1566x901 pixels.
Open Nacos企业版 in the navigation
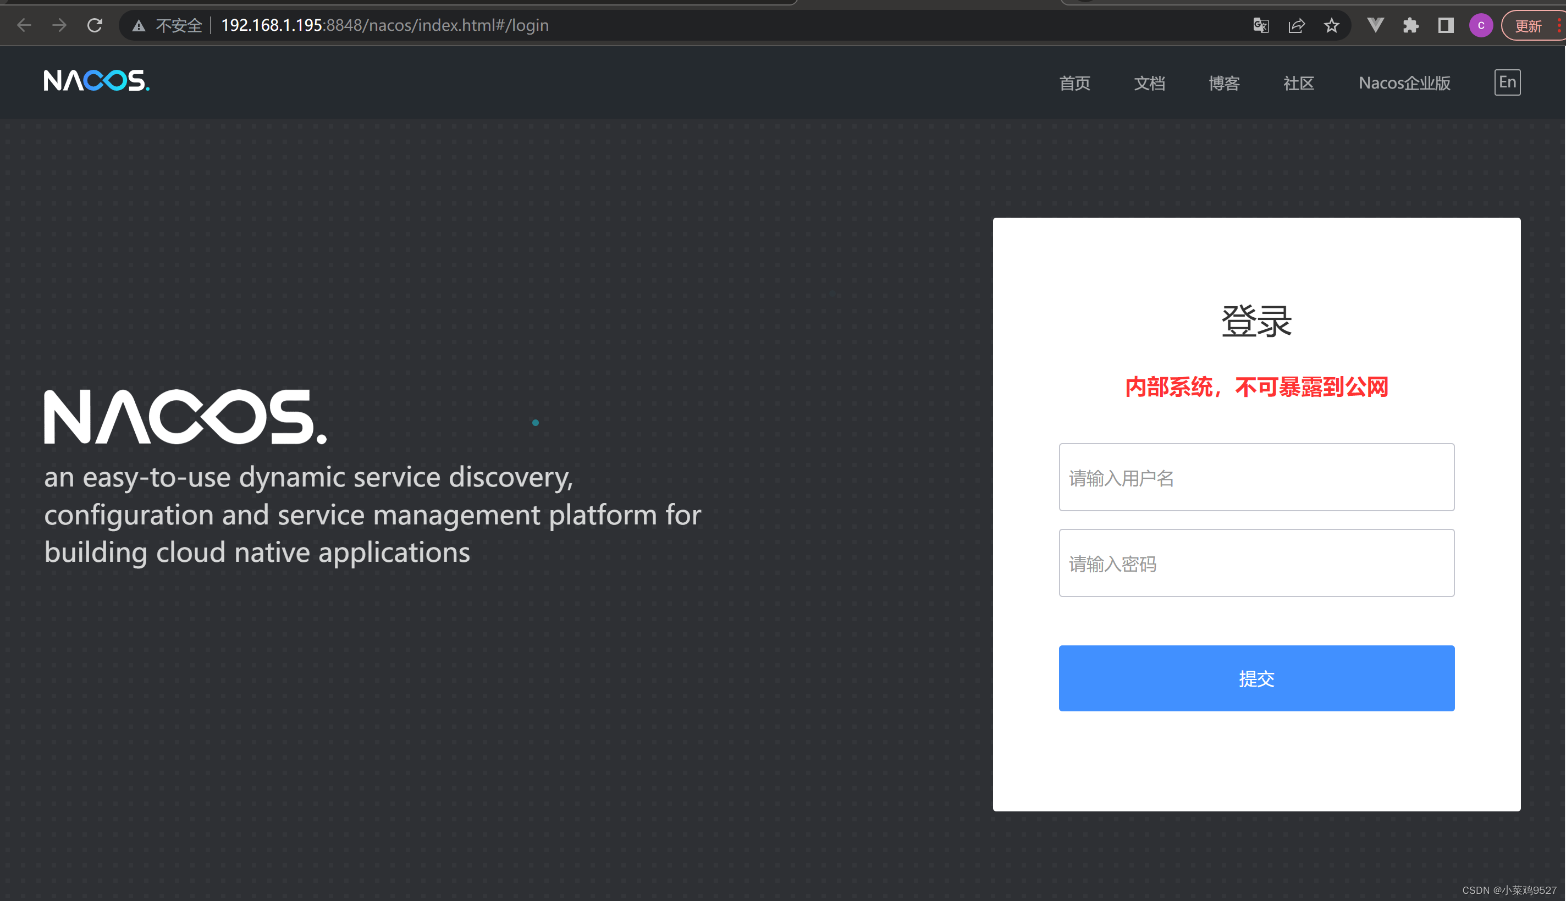click(x=1404, y=83)
